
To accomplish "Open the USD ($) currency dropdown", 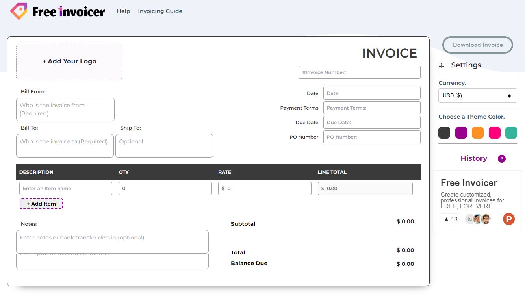I will (477, 95).
